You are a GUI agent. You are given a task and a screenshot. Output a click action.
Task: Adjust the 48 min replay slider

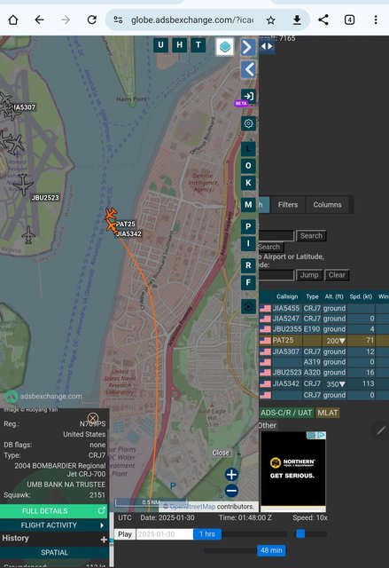(x=271, y=550)
